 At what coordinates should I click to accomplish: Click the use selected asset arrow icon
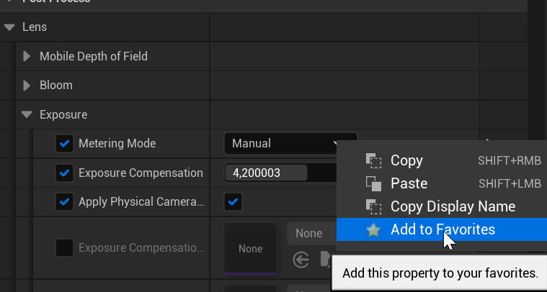pyautogui.click(x=301, y=259)
